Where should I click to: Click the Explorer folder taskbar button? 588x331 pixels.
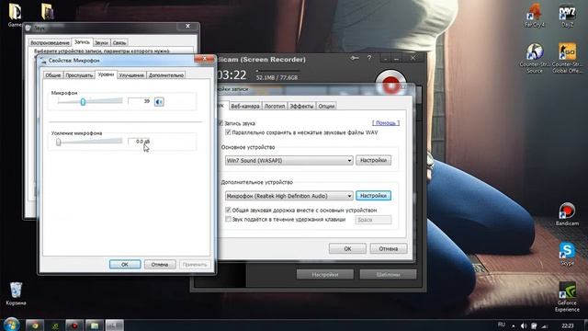95,325
